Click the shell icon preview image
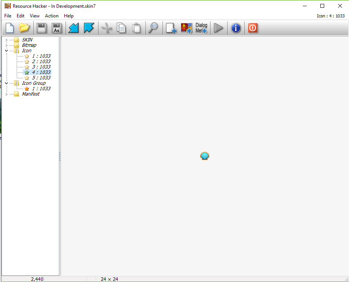This screenshot has width=349, height=282. pos(204,156)
